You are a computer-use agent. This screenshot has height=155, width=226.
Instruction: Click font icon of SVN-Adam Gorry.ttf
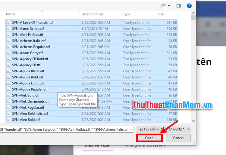8,53
